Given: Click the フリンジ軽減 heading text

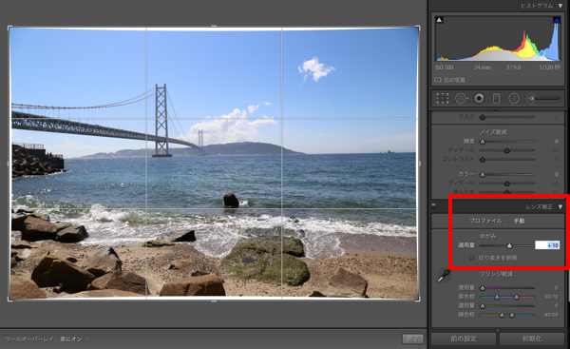Looking at the screenshot, I should [496, 274].
